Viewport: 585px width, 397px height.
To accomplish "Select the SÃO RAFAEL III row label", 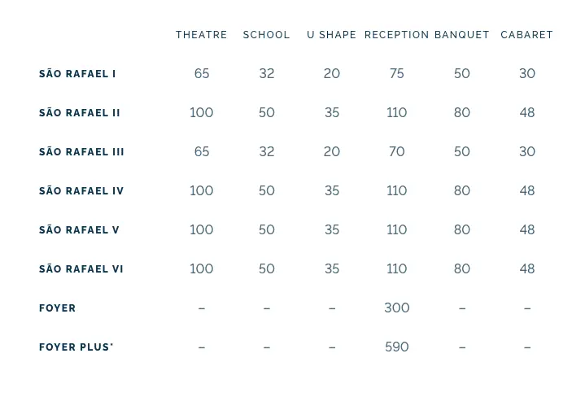I will click(x=81, y=152).
